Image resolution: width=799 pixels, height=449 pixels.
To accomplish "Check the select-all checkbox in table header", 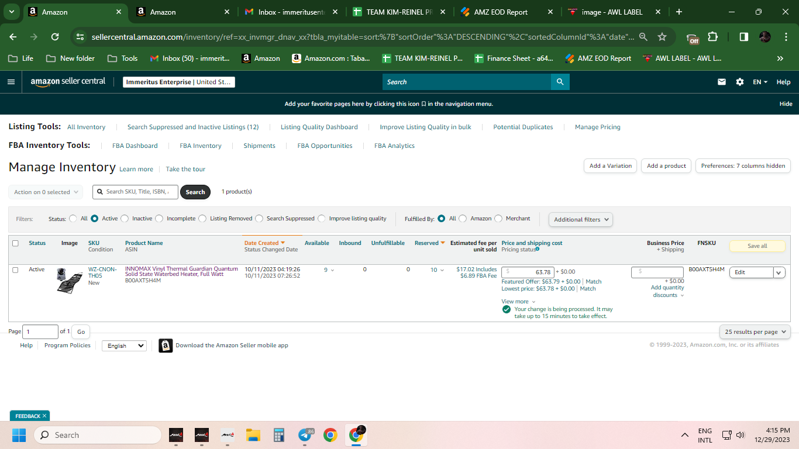I will [15, 243].
